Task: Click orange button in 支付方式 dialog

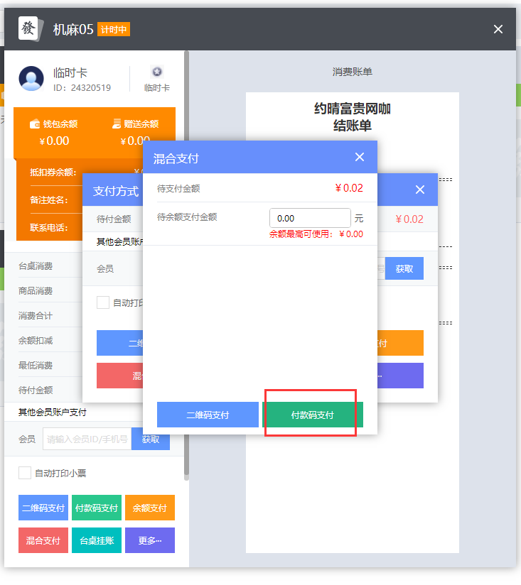Action: (x=400, y=342)
